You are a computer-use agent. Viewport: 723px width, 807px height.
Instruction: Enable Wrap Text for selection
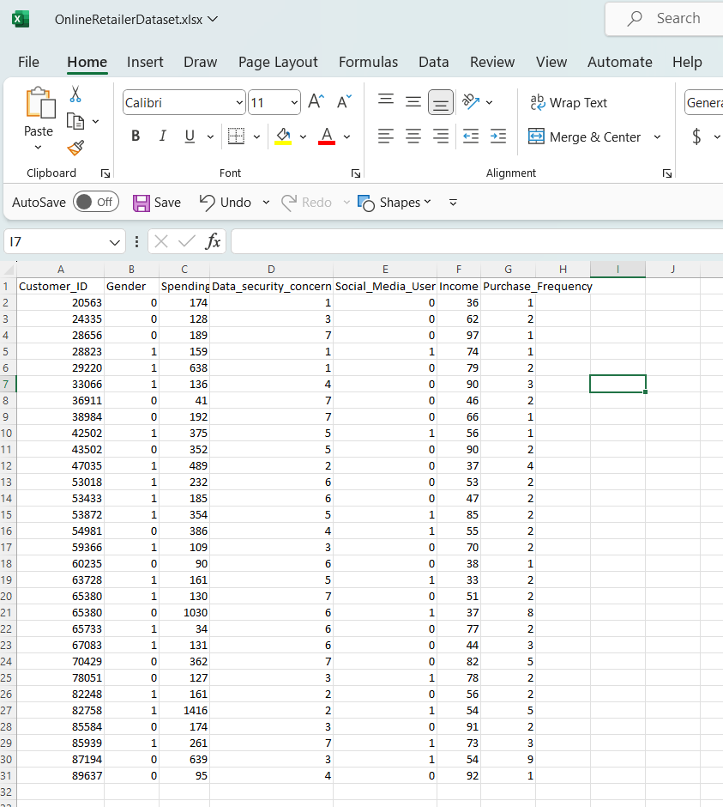(x=569, y=102)
